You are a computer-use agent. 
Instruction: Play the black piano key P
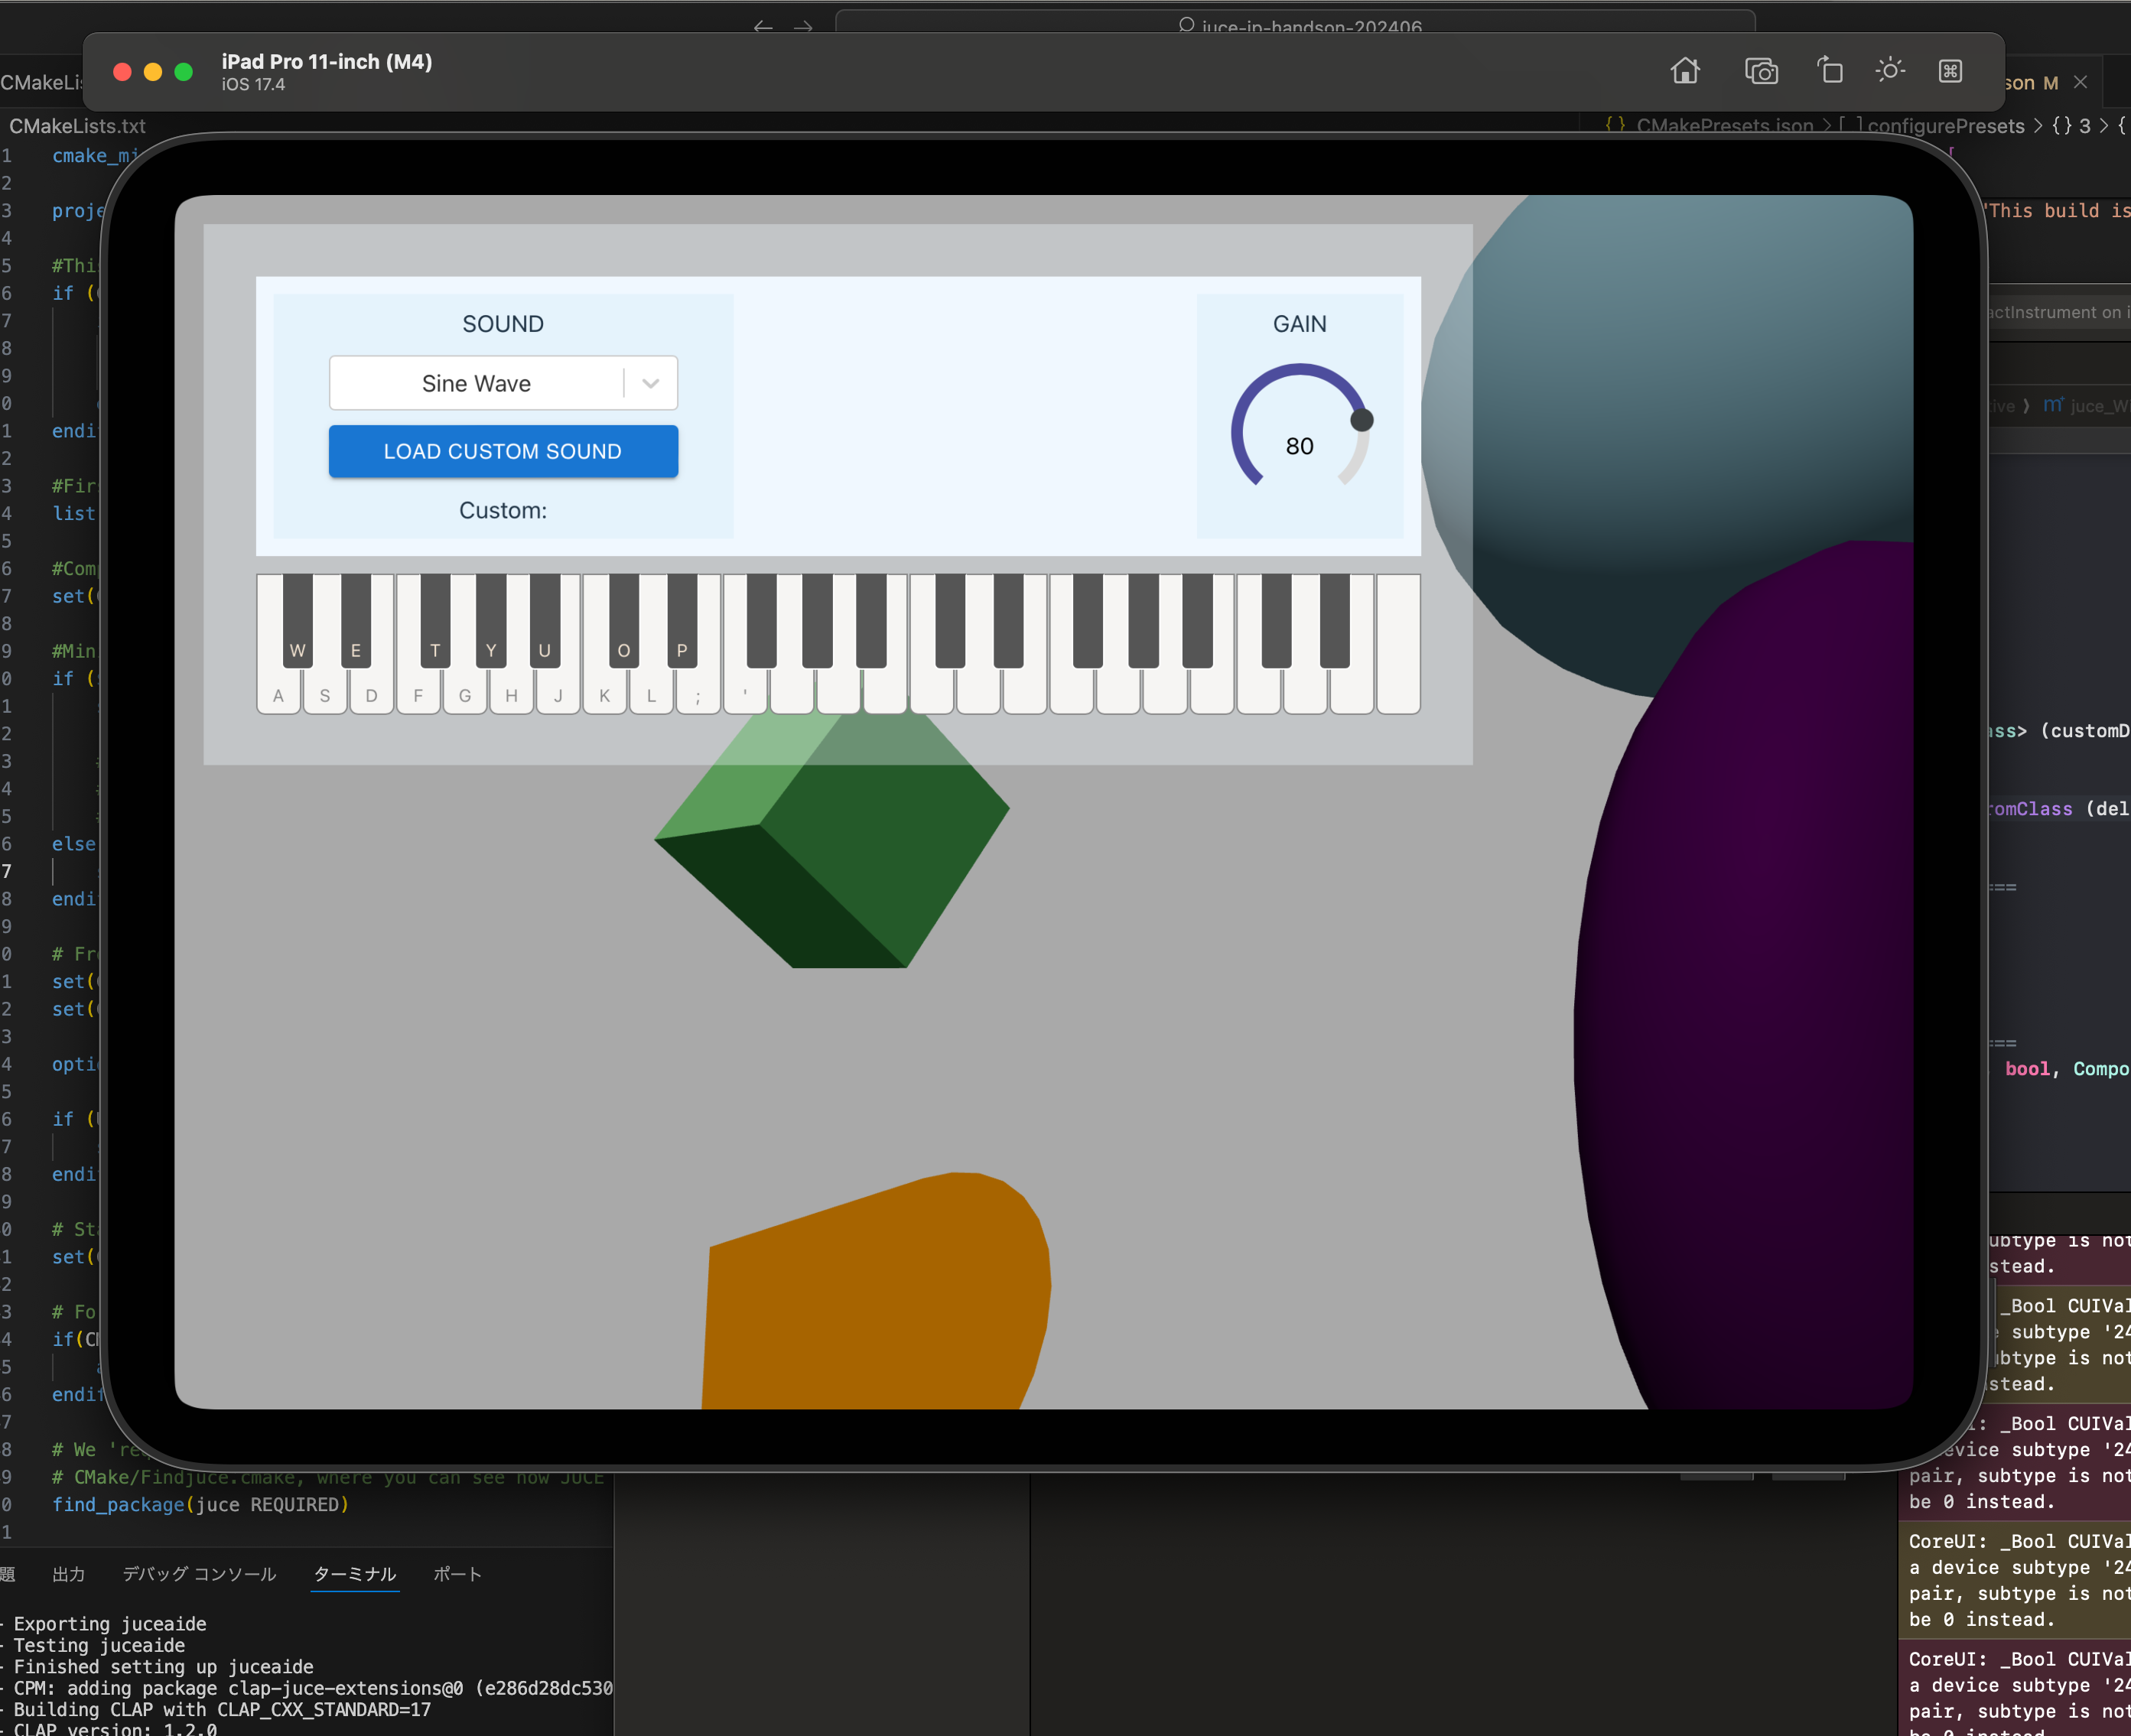tap(682, 620)
